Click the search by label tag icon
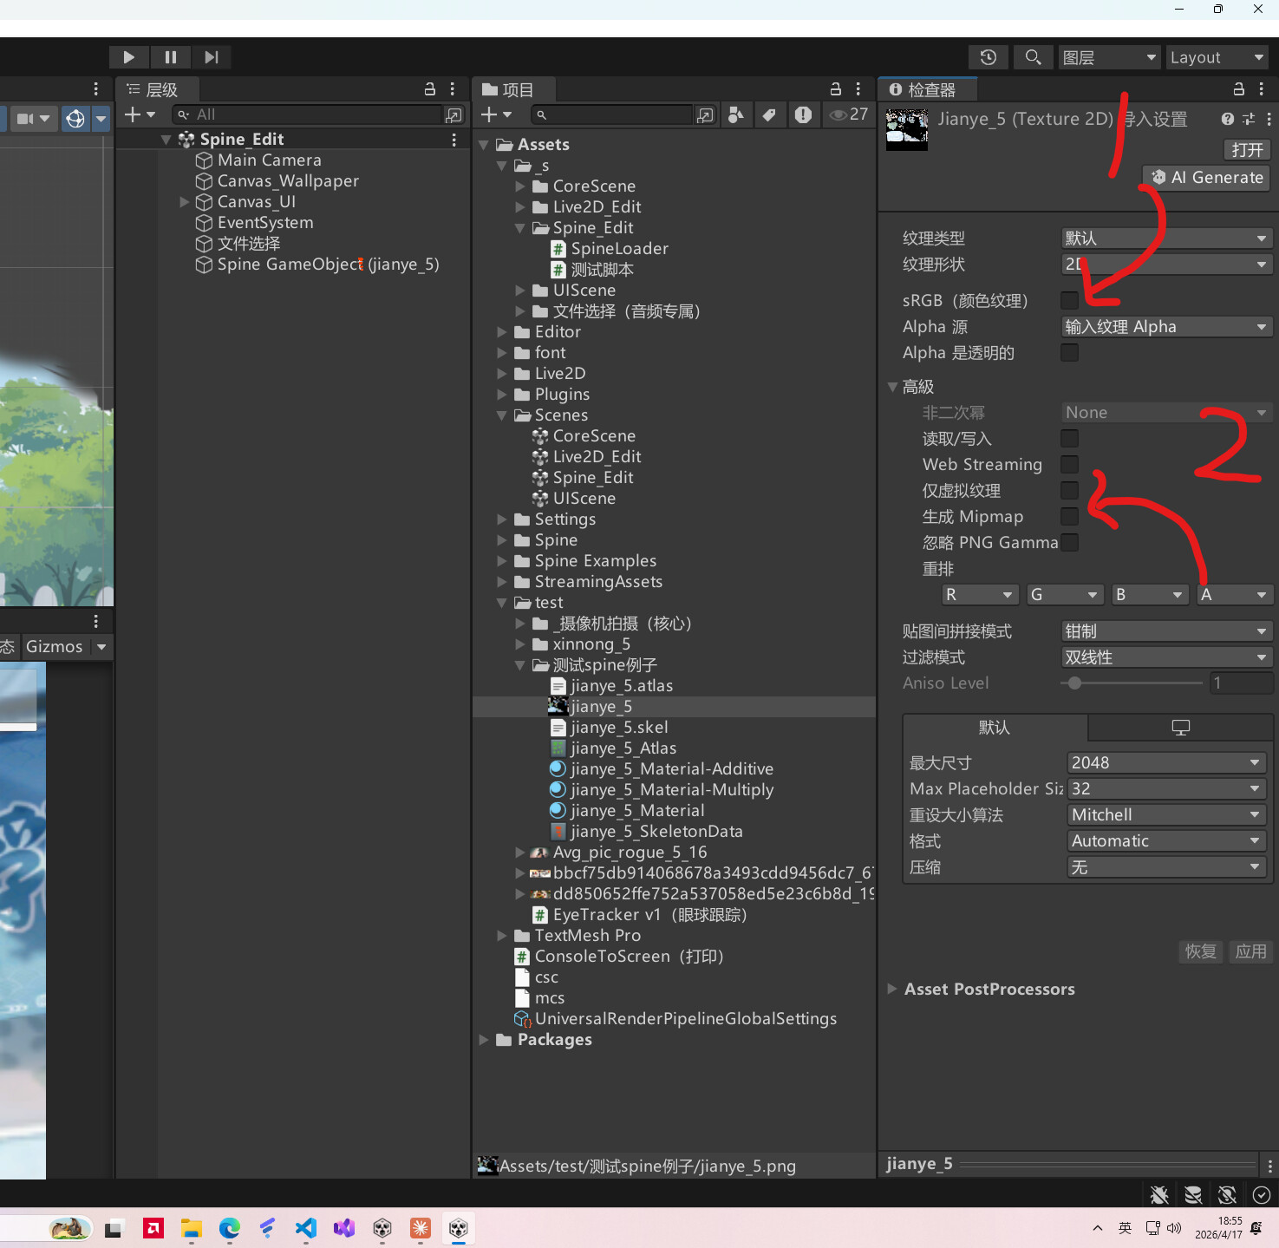The height and width of the screenshot is (1248, 1279). click(769, 114)
